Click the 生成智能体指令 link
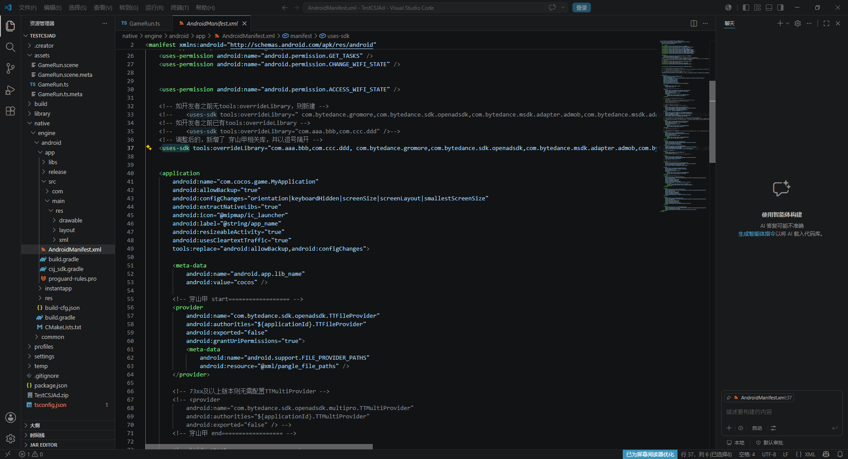The image size is (848, 459). pyautogui.click(x=757, y=234)
